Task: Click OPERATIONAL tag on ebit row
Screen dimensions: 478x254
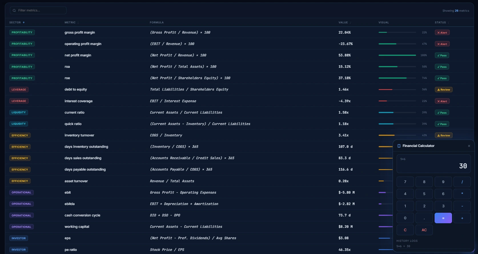Action: coord(21,192)
